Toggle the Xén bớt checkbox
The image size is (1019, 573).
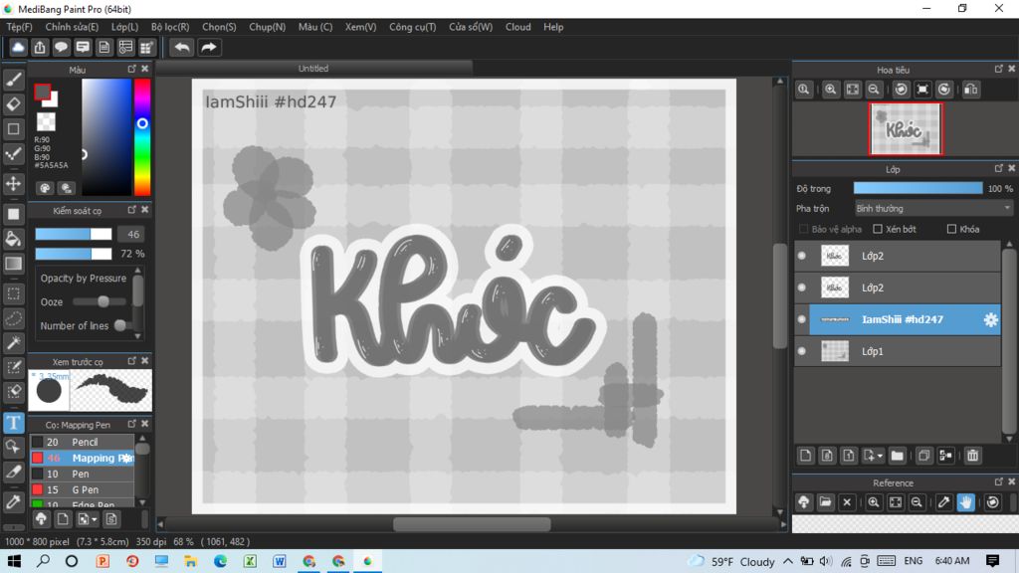pyautogui.click(x=878, y=229)
